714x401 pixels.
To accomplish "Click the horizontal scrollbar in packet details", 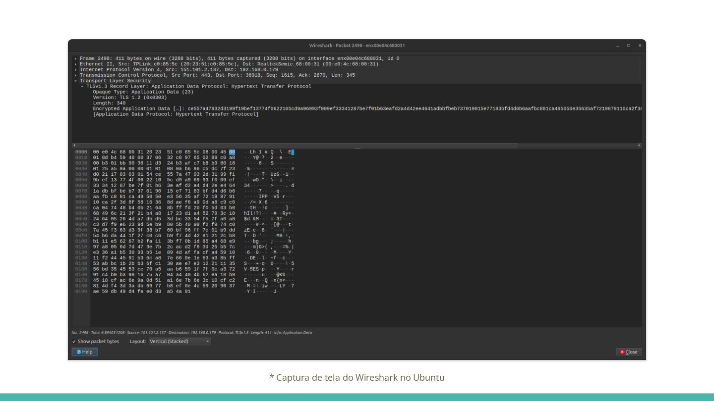I will (297, 146).
